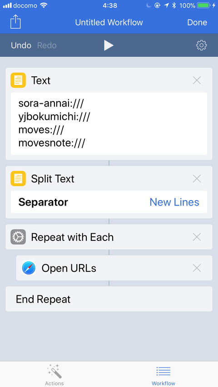The height and width of the screenshot is (387, 218).
Task: Tap the Repeat with Each gear icon
Action: click(18, 237)
